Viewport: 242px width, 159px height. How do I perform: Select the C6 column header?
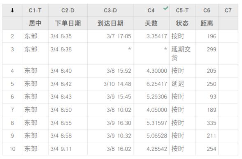207,10
